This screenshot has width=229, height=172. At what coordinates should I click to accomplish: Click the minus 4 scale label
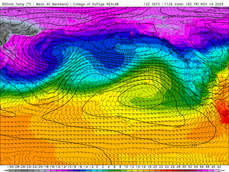pyautogui.click(x=86, y=167)
